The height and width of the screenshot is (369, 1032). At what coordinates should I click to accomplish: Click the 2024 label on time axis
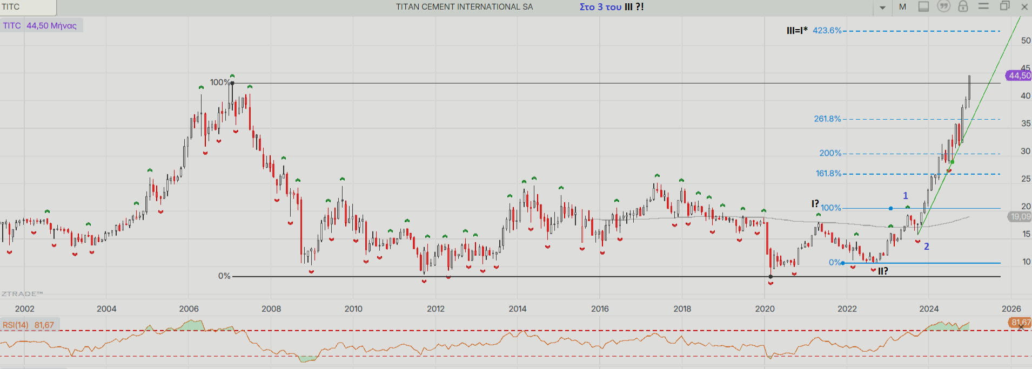[x=929, y=309]
